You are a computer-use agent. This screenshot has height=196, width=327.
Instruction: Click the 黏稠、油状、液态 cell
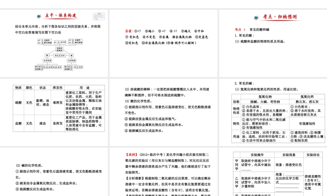point(43,103)
